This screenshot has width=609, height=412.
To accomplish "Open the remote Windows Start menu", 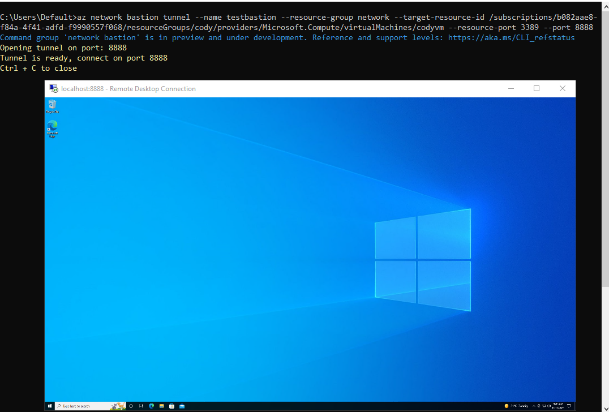I will click(x=50, y=406).
